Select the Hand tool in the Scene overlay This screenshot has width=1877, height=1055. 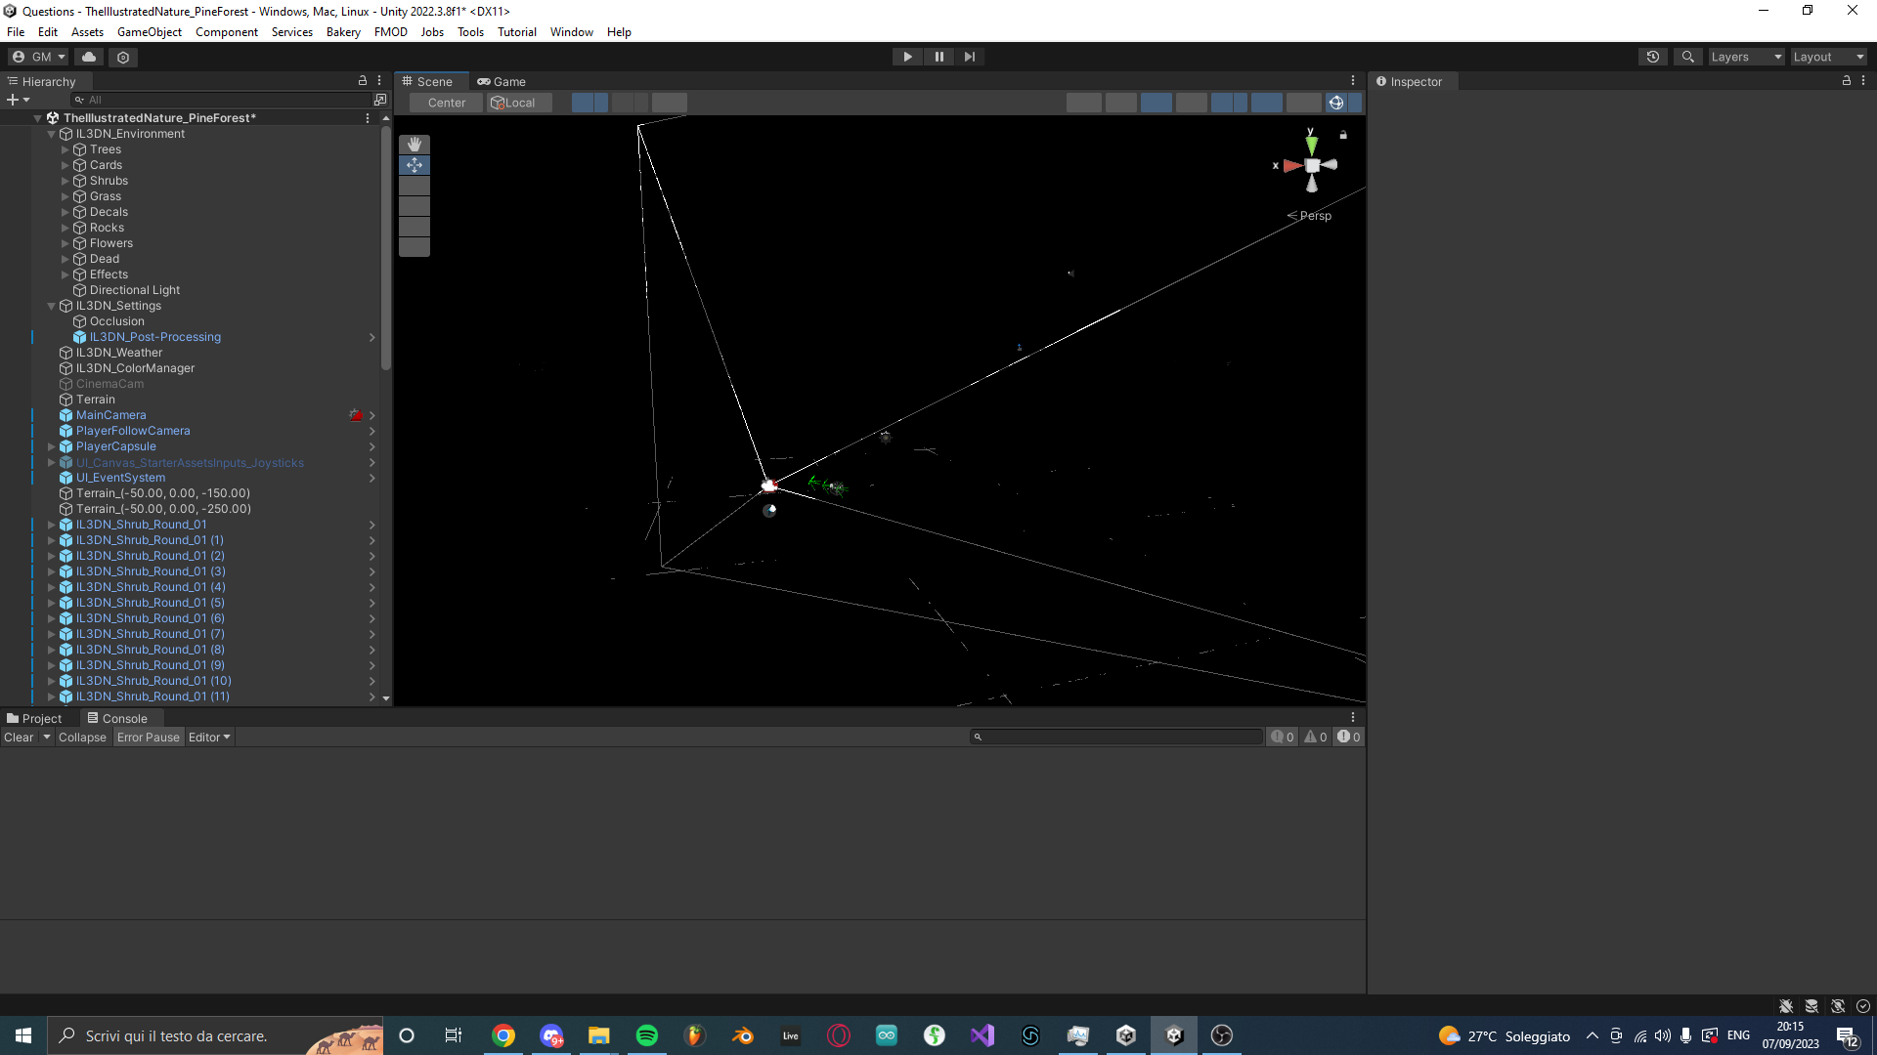point(414,144)
